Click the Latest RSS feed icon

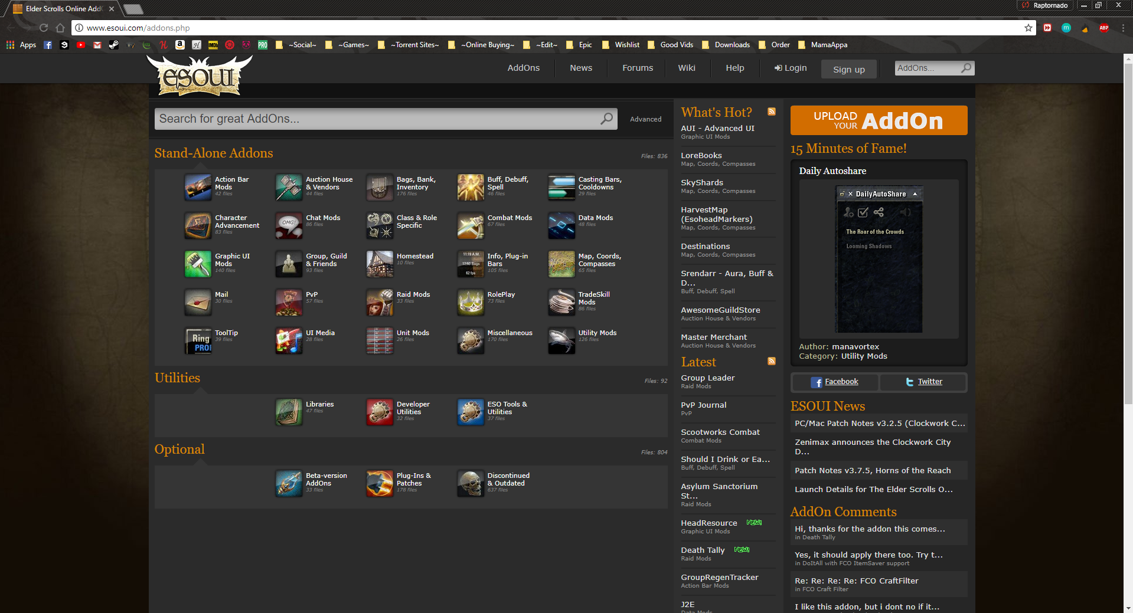(x=771, y=361)
